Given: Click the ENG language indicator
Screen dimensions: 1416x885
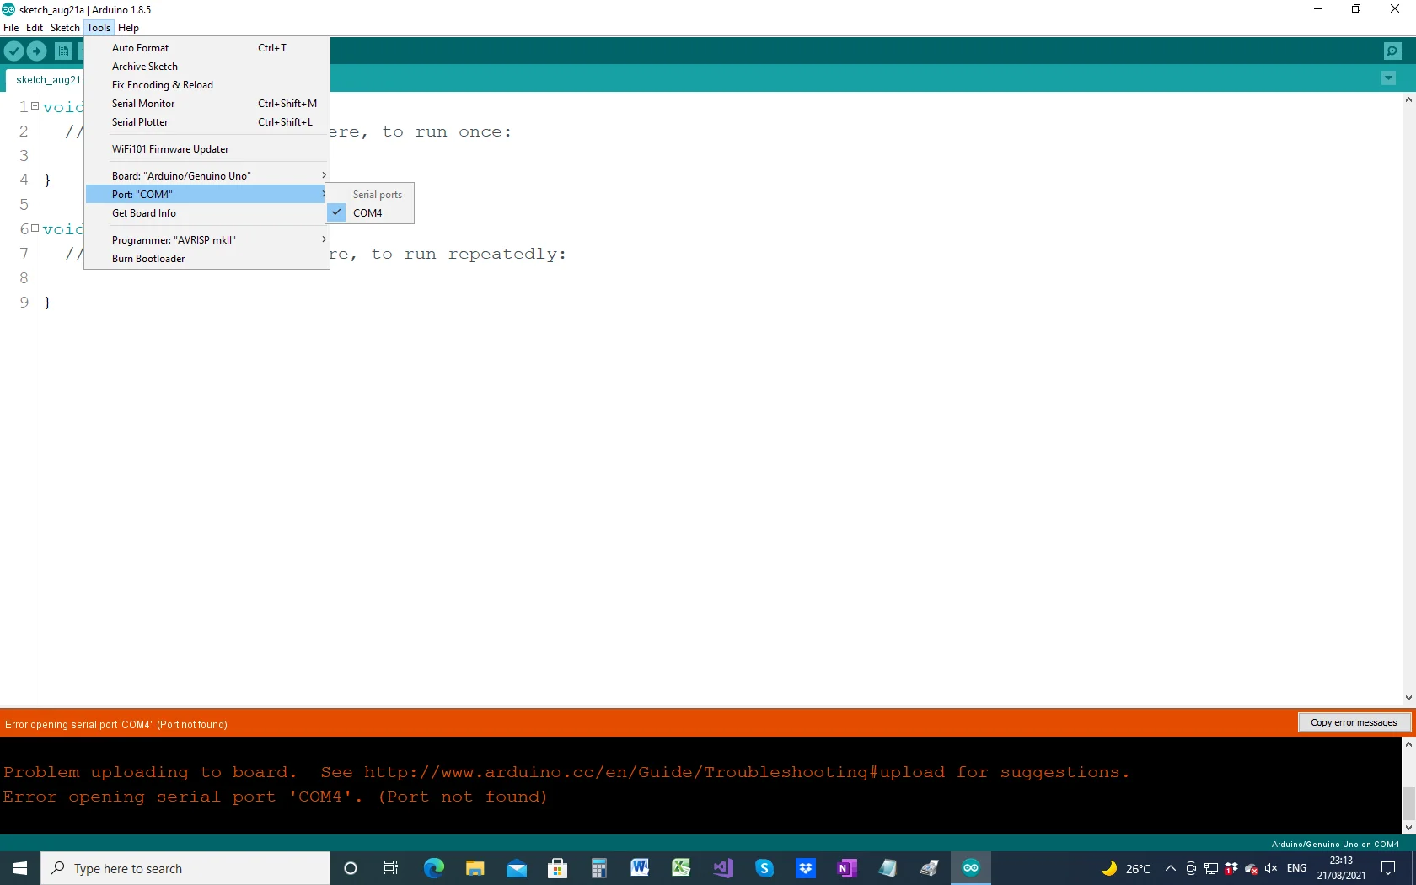Looking at the screenshot, I should click(x=1296, y=868).
